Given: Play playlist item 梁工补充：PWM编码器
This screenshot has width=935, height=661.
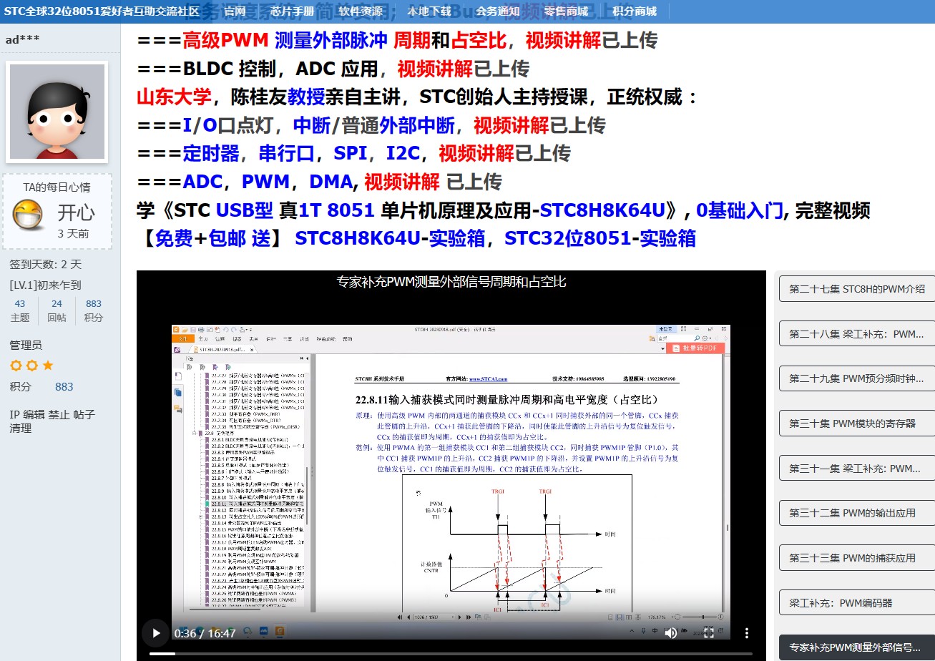Looking at the screenshot, I should (x=857, y=602).
